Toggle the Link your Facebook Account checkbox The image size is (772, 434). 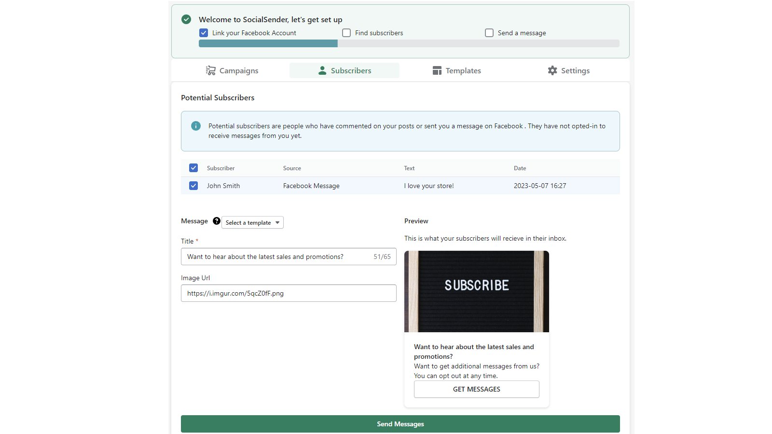pyautogui.click(x=204, y=33)
